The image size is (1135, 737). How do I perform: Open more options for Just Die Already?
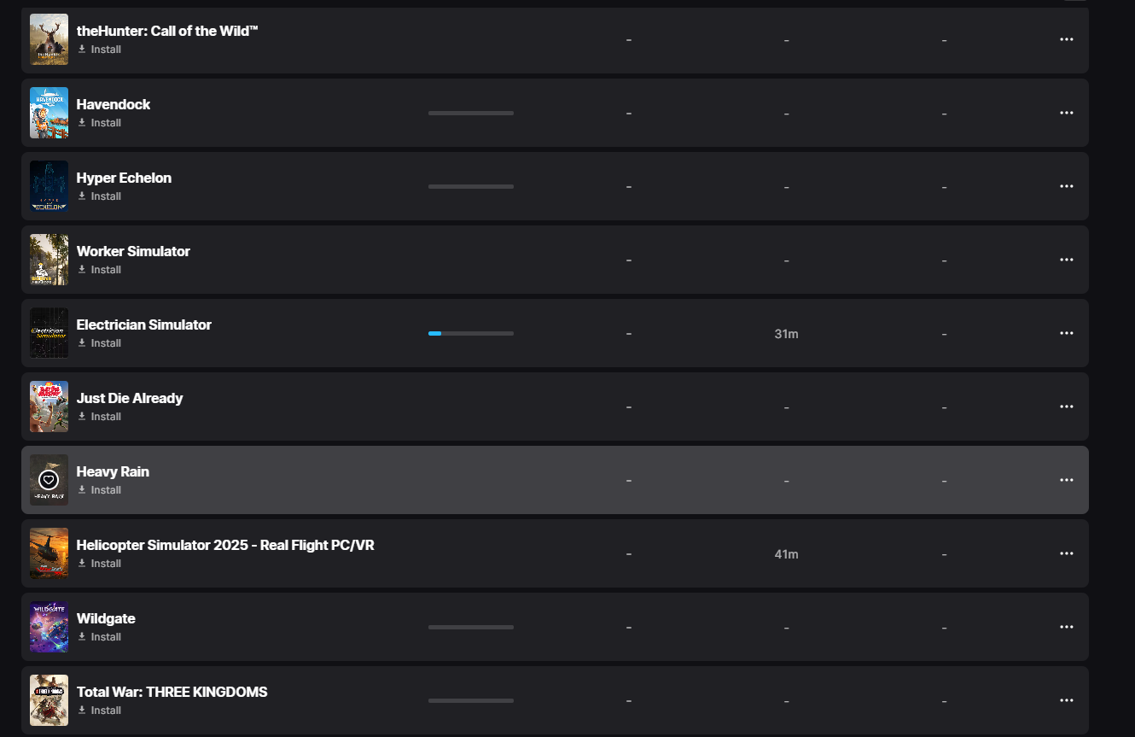(x=1066, y=407)
